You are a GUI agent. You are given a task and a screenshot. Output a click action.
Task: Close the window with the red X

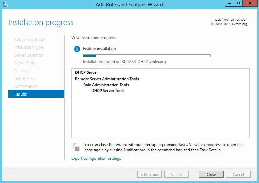click(250, 3)
